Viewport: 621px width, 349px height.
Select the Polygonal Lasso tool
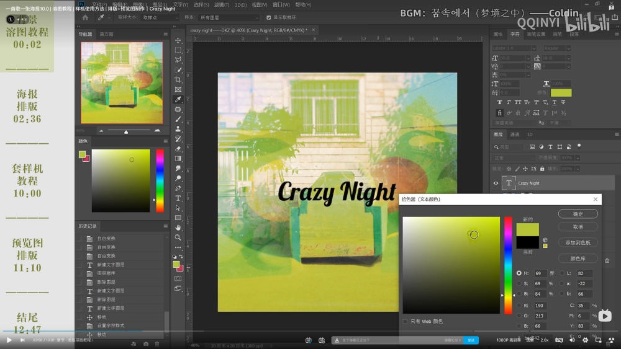178,60
